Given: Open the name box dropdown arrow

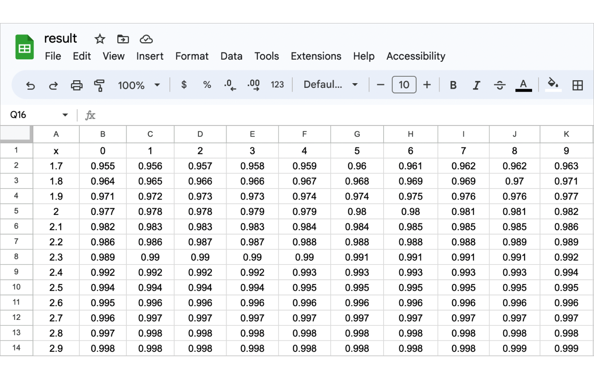Looking at the screenshot, I should 65,115.
